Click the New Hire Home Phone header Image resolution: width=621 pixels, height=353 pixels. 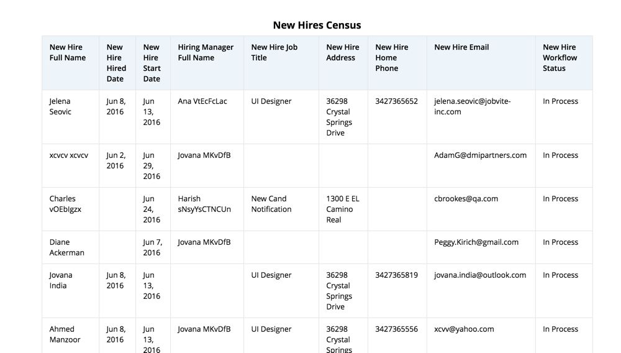click(x=391, y=58)
